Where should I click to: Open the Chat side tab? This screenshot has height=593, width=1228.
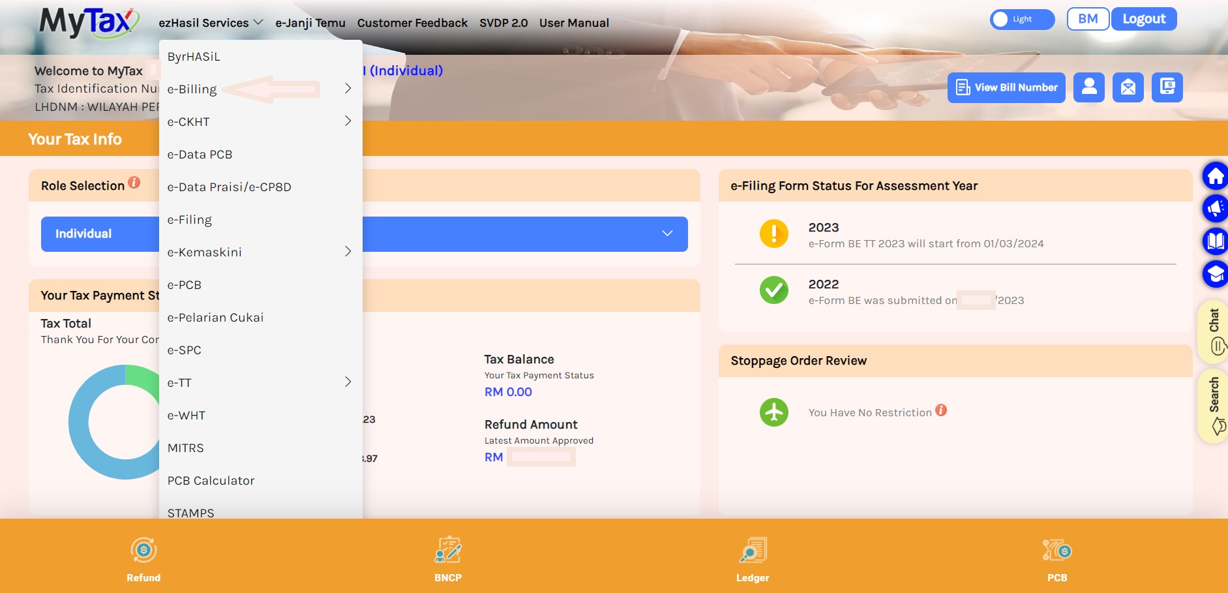pyautogui.click(x=1214, y=331)
